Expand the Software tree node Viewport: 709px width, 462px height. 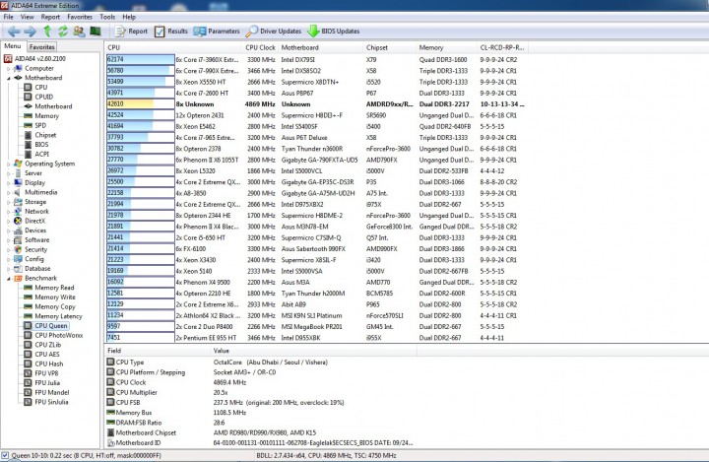coord(8,240)
